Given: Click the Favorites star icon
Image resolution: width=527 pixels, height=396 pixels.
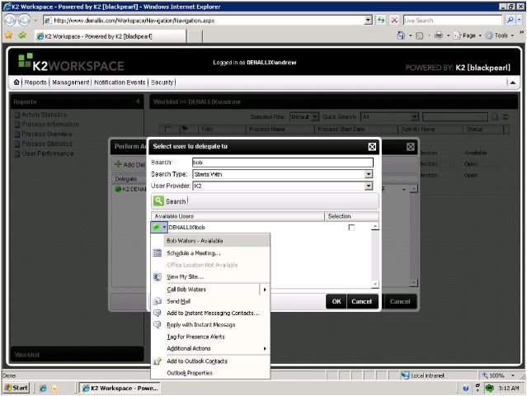Looking at the screenshot, I should [x=9, y=35].
